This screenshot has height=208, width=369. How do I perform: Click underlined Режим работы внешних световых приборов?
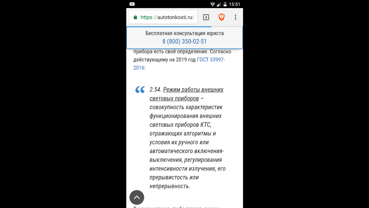coord(187,94)
